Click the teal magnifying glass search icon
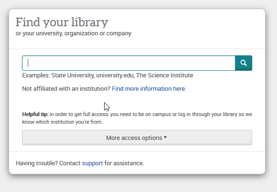The image size is (277, 192). click(244, 63)
